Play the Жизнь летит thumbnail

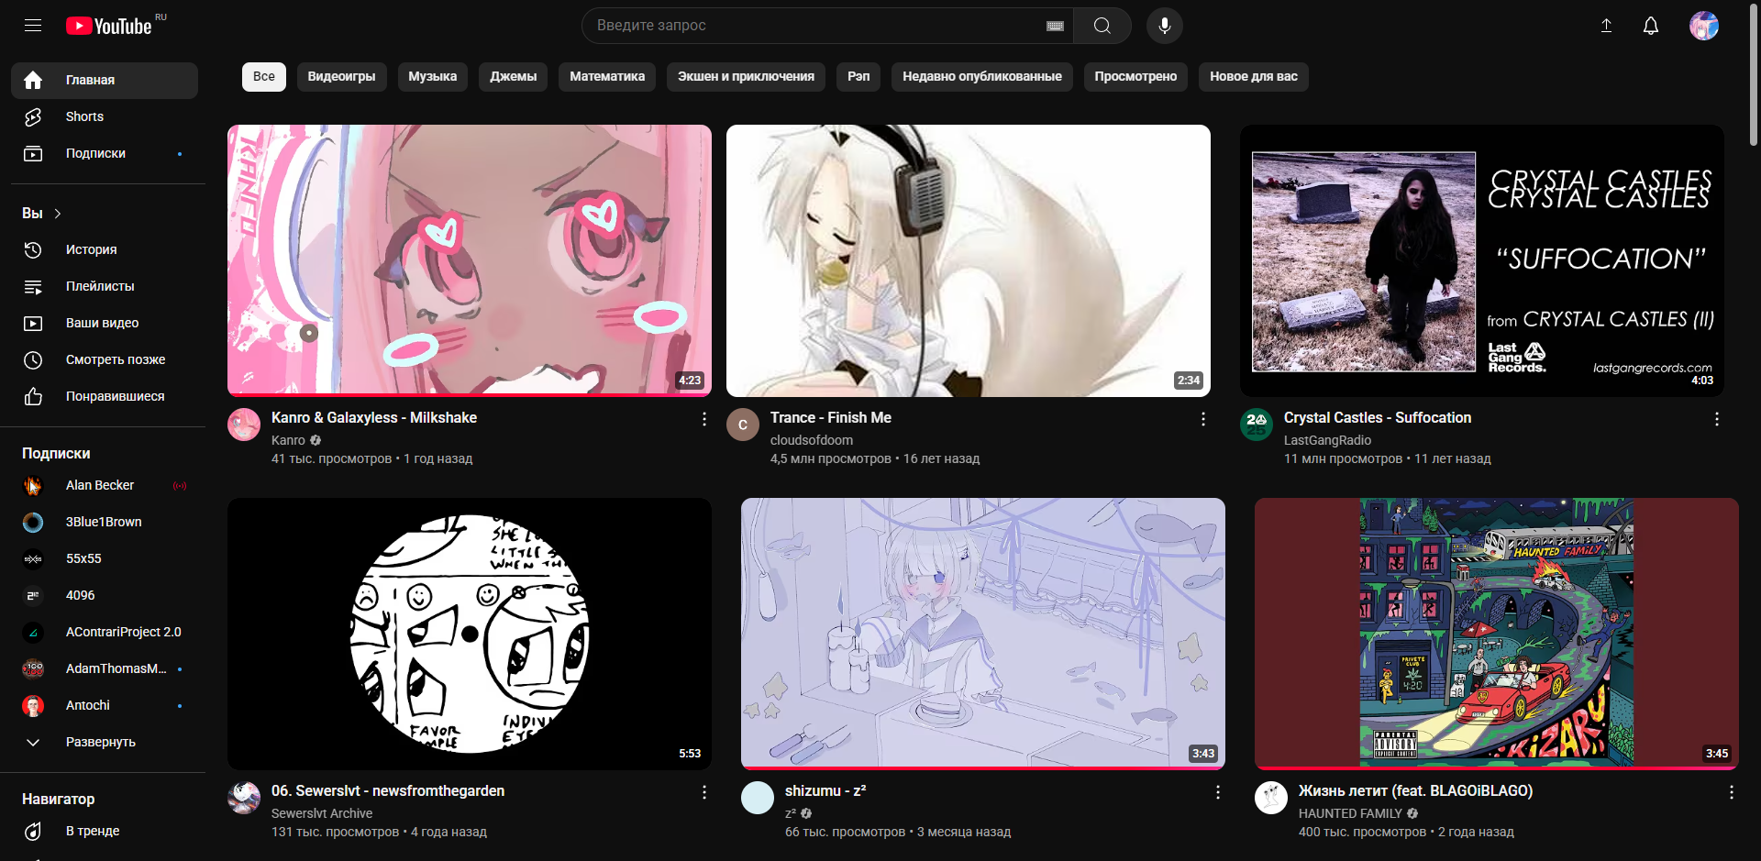click(1497, 634)
